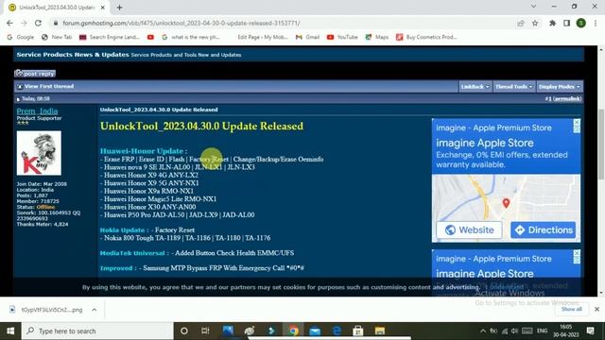Open the red YouTube icon-only bookmark
The width and height of the screenshot is (605, 340).
150,37
